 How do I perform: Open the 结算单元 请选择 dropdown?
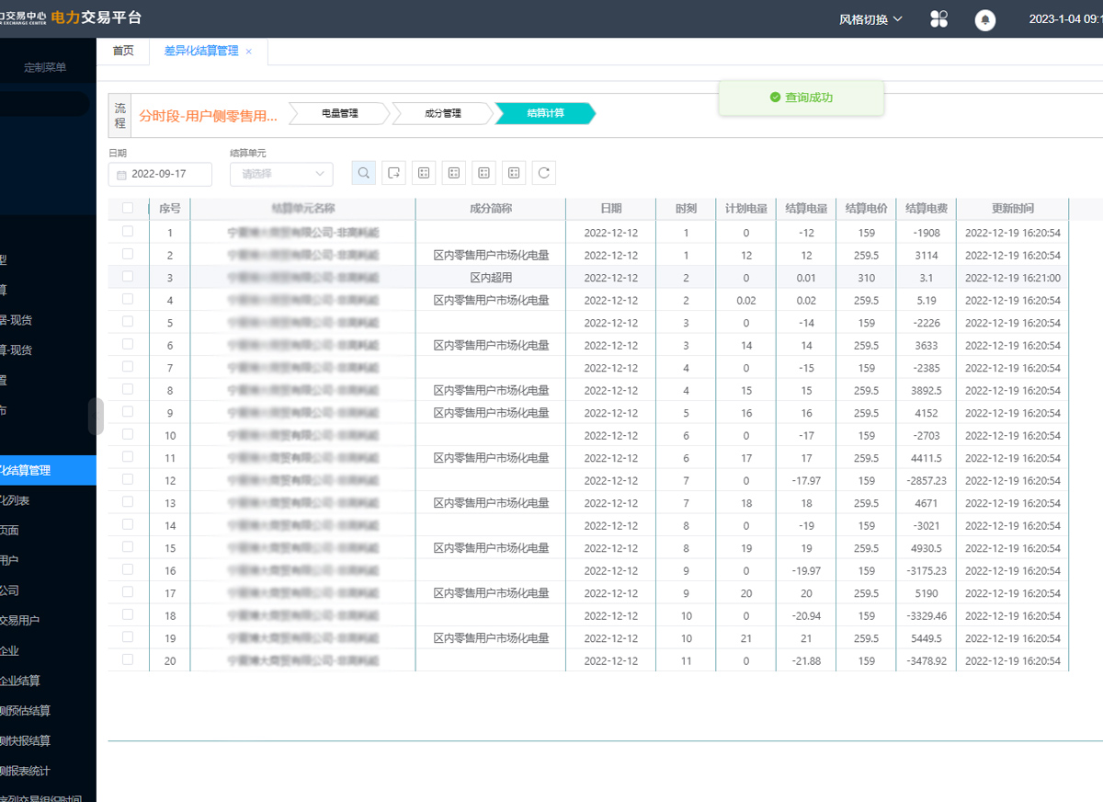pyautogui.click(x=281, y=174)
